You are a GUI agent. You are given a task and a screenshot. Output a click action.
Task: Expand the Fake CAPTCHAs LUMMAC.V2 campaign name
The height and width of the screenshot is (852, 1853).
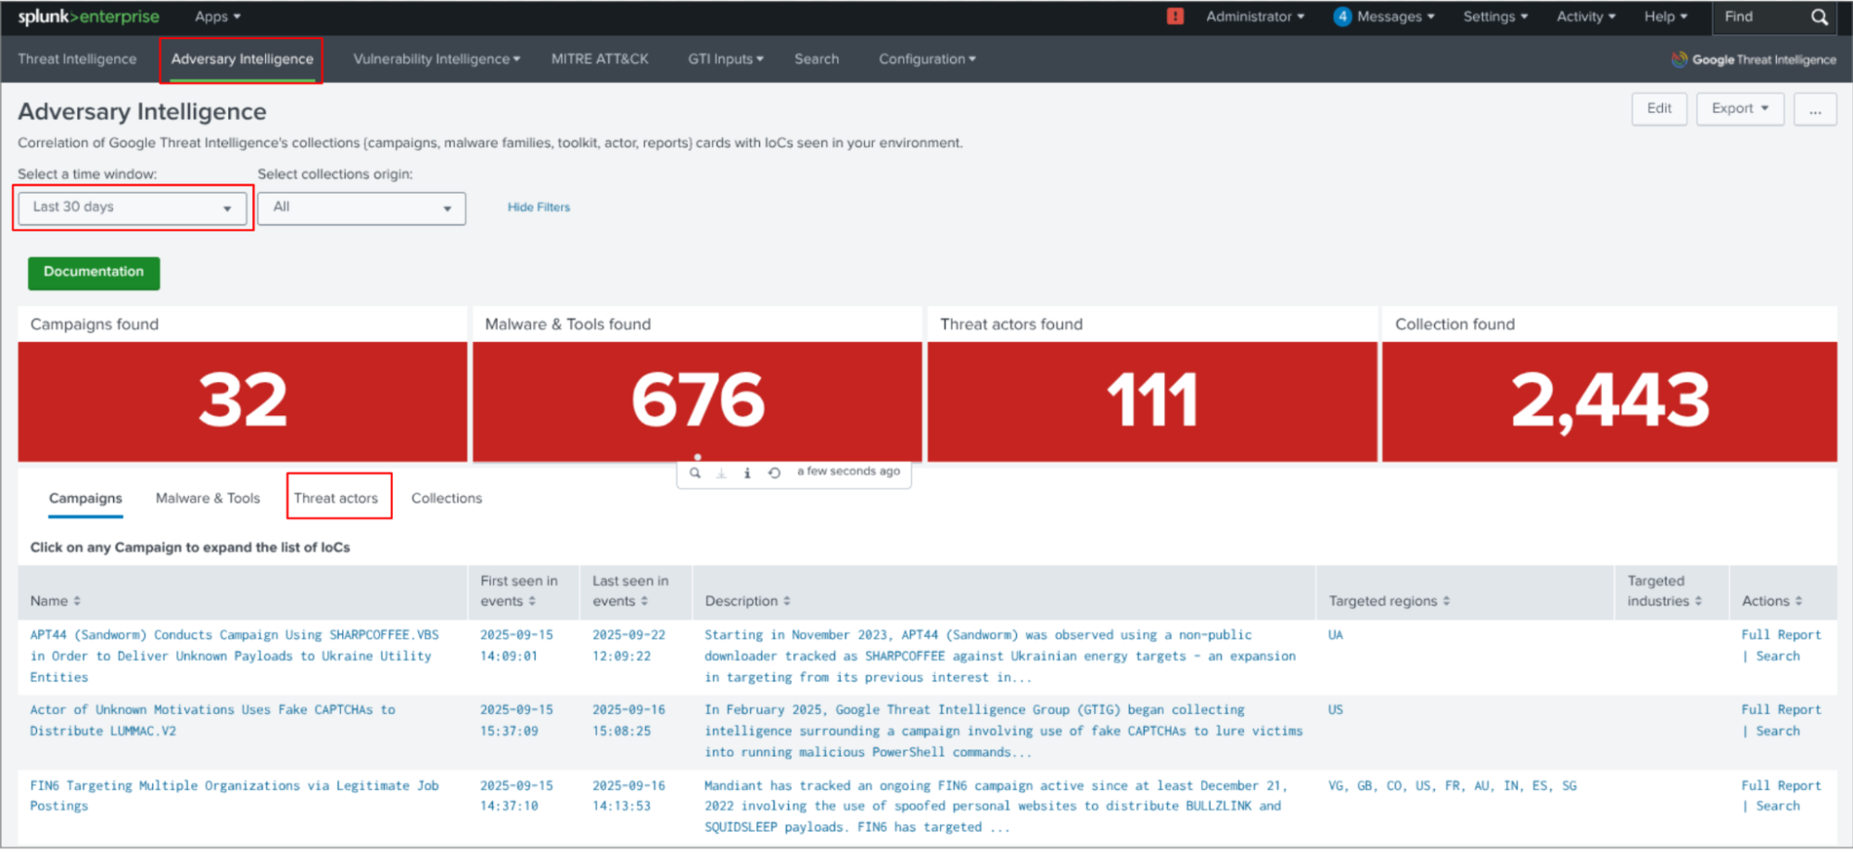(213, 720)
